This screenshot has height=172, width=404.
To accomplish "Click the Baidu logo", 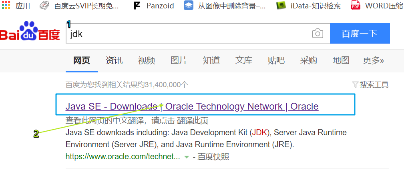I will [30, 32].
